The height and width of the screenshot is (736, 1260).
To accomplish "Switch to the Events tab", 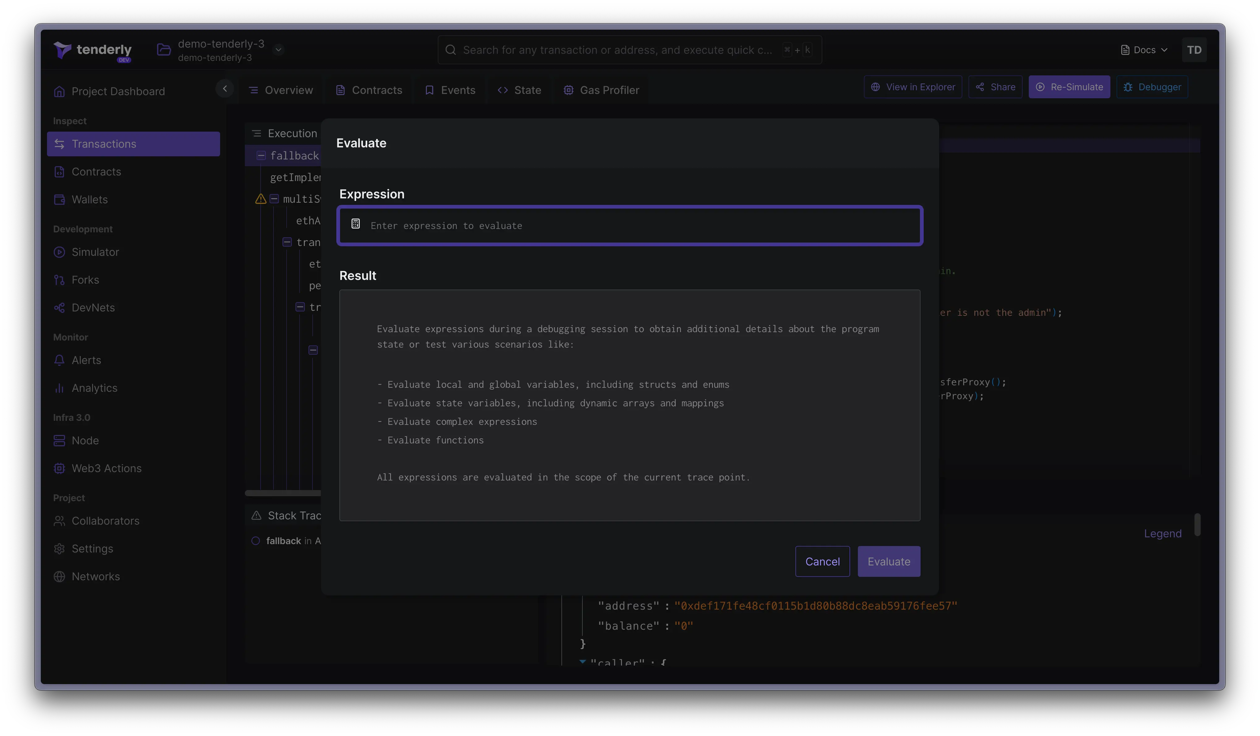I will [450, 91].
